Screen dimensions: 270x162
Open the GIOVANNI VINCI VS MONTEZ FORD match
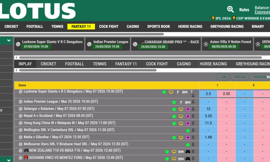[x=73, y=158]
